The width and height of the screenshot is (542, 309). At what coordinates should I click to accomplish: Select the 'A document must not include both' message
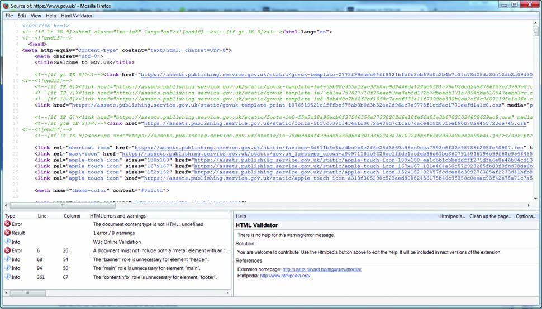click(161, 250)
